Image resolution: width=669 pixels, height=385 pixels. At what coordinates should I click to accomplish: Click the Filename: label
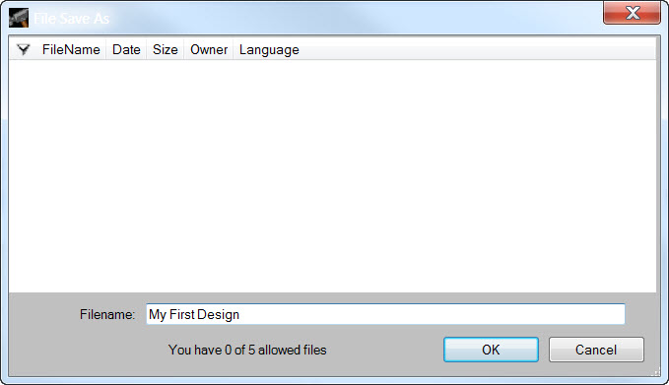pyautogui.click(x=107, y=315)
